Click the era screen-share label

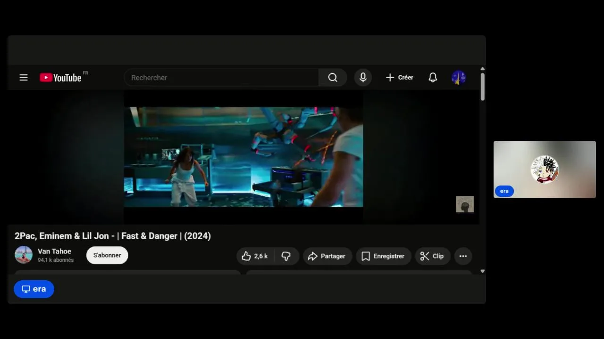34,289
